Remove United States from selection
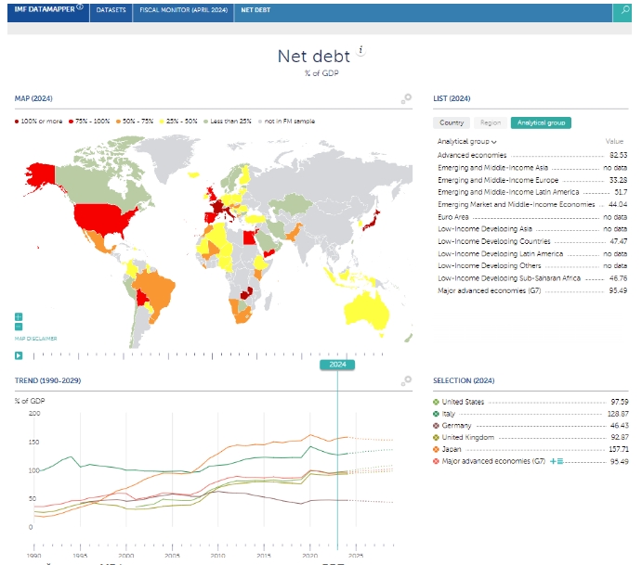Screen dimensions: 642x565 (x=436, y=402)
